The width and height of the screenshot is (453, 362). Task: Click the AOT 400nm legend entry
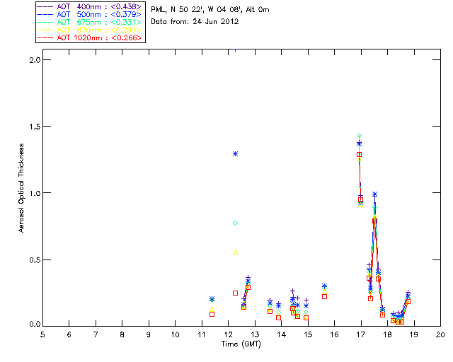coord(90,6)
